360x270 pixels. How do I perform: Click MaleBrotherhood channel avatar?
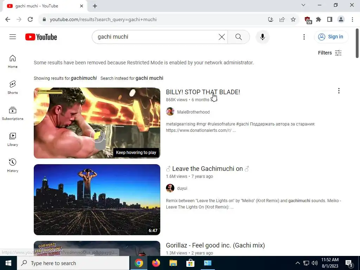170,112
